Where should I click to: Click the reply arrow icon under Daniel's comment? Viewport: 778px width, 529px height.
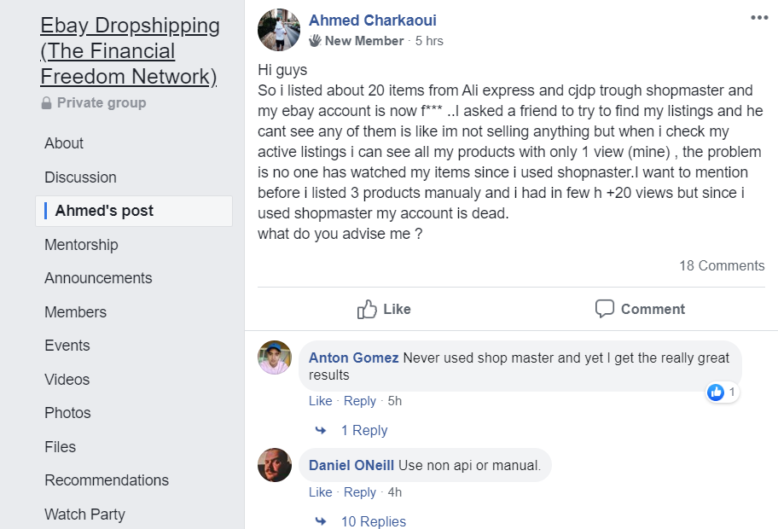[x=321, y=521]
